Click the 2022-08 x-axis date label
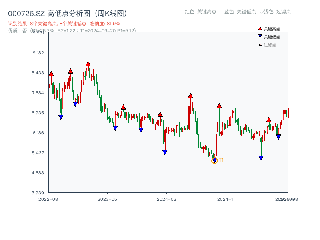The width and height of the screenshot is (320, 240). click(x=48, y=199)
